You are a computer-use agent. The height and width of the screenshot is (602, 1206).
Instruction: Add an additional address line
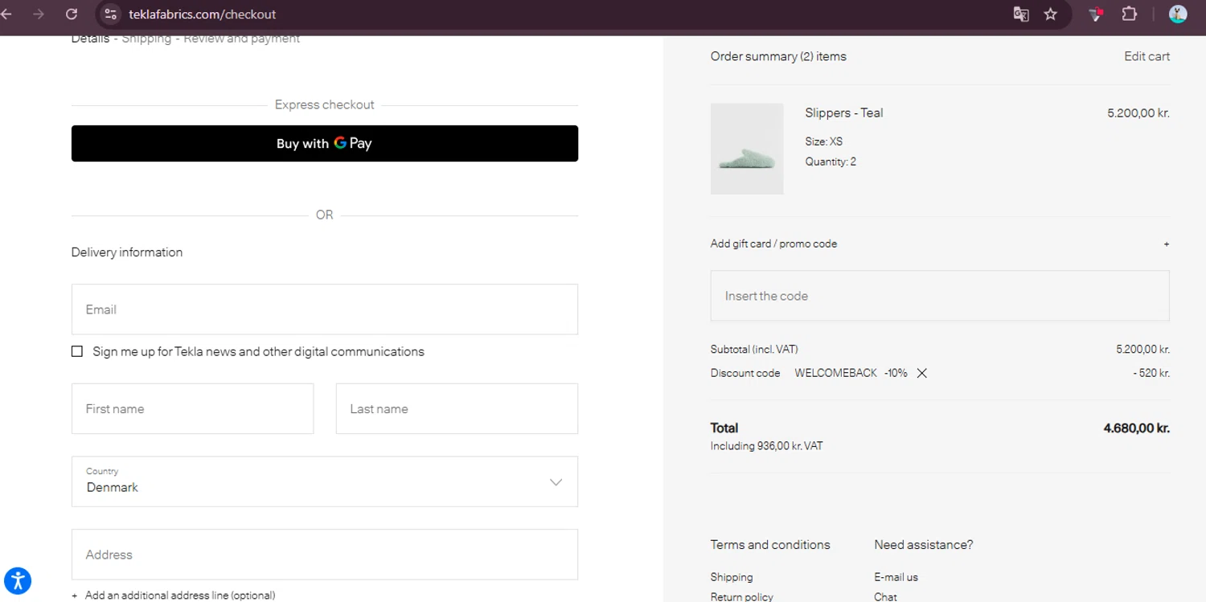(x=174, y=596)
